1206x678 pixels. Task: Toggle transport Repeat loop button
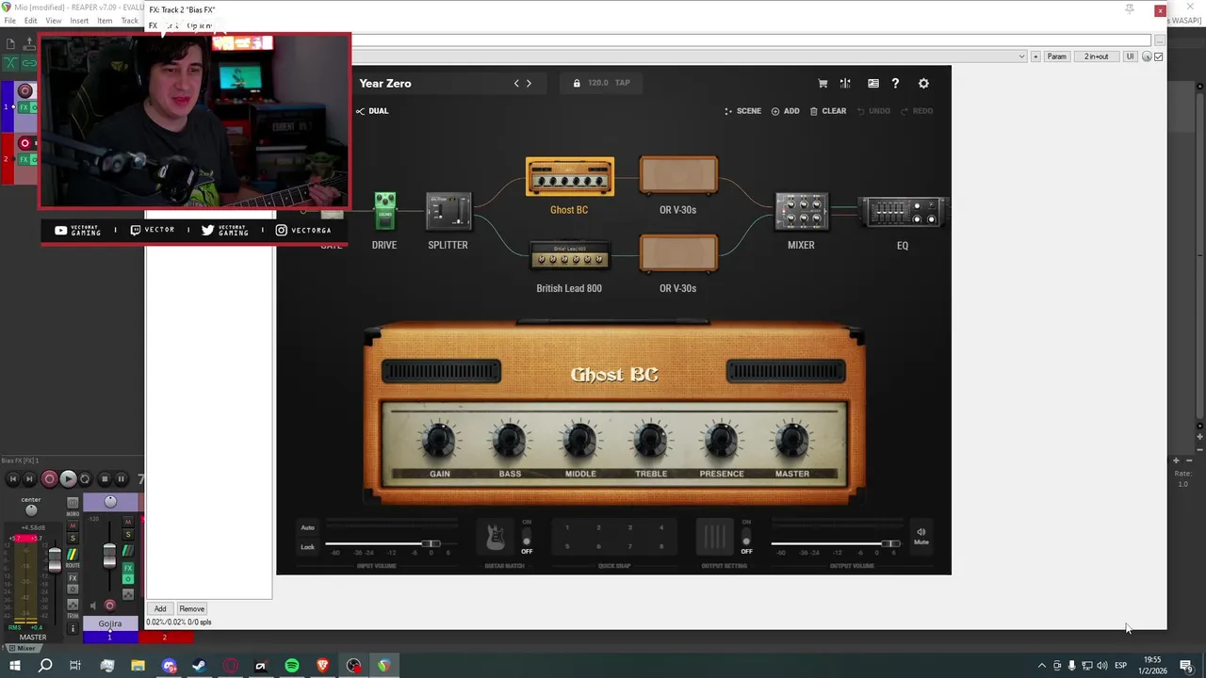pyautogui.click(x=85, y=479)
